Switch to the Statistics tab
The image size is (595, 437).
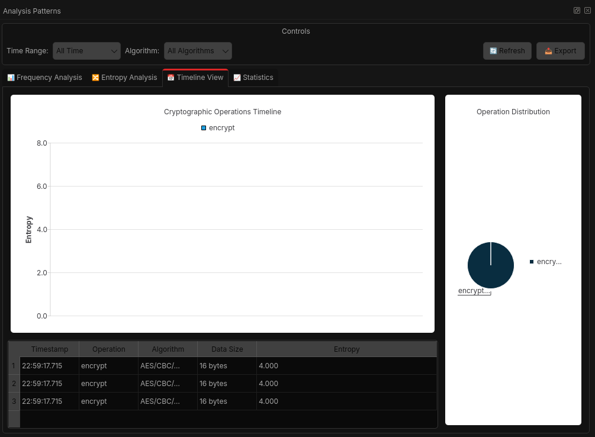point(253,77)
